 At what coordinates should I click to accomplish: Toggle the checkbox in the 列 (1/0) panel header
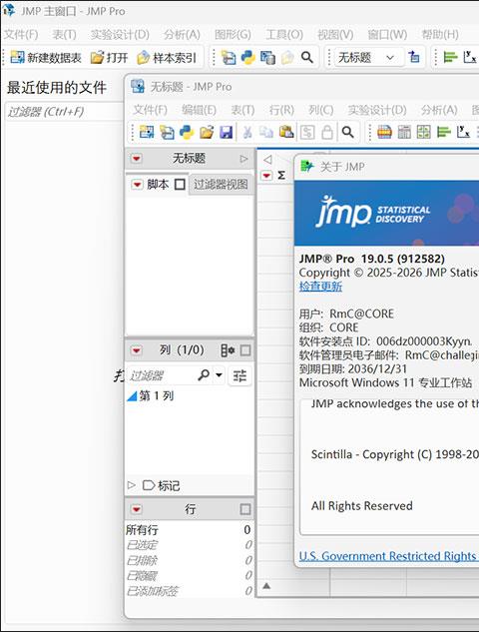click(244, 350)
